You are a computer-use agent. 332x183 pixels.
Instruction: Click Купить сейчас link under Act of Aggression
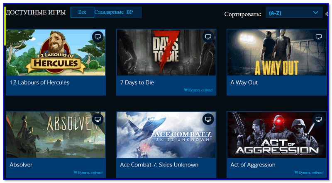coord(309,173)
